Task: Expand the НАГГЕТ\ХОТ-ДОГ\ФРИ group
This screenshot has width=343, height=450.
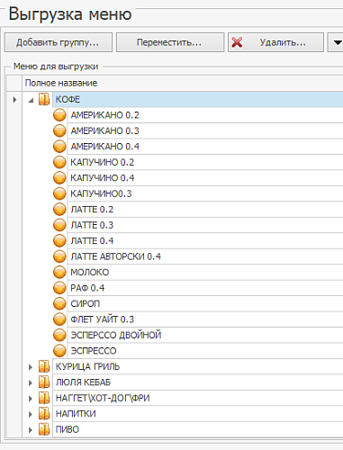Action: pos(31,399)
